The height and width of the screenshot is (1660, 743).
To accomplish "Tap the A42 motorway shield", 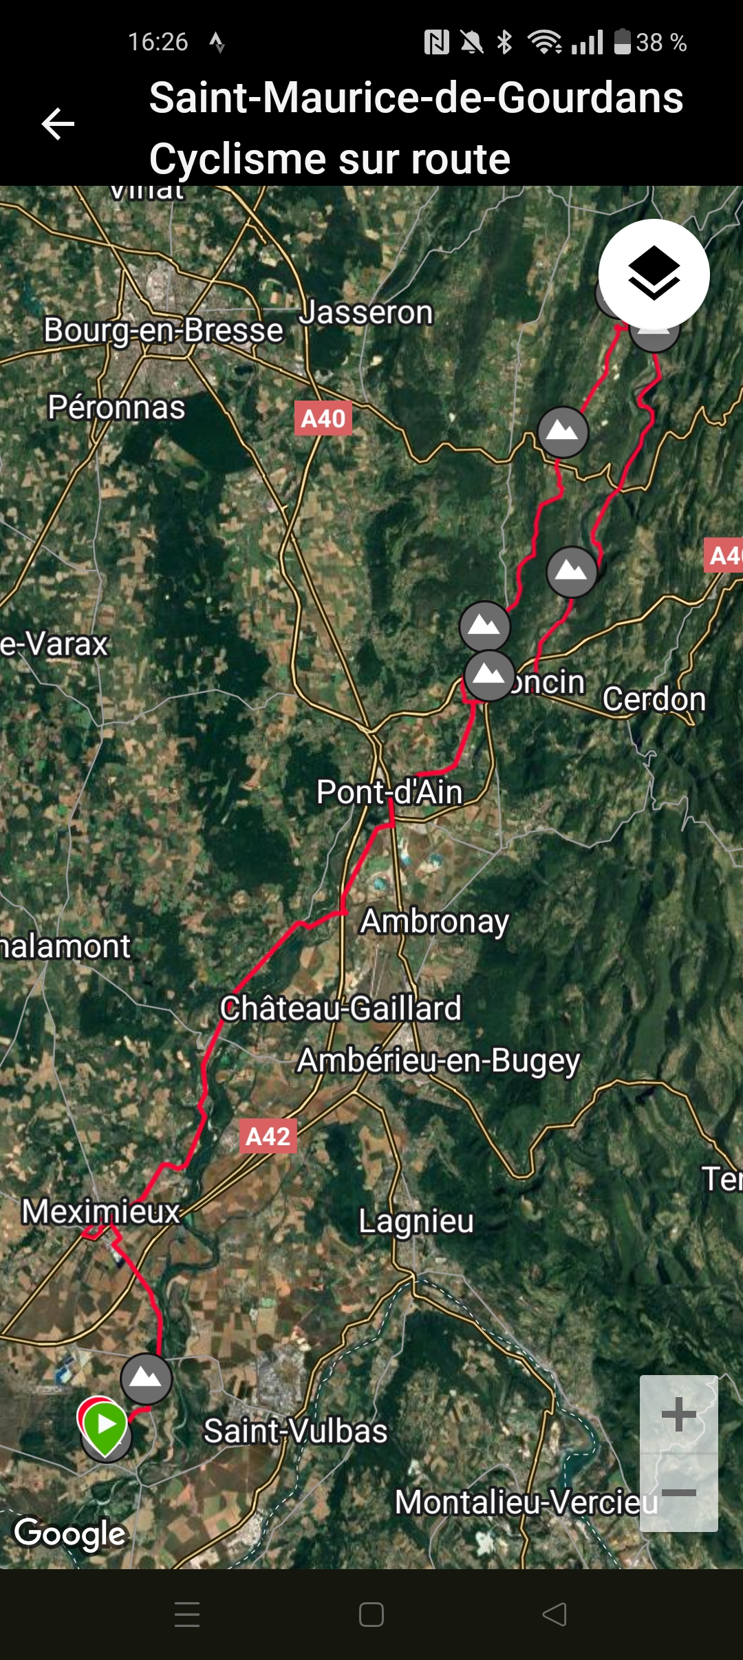I will tap(268, 1136).
